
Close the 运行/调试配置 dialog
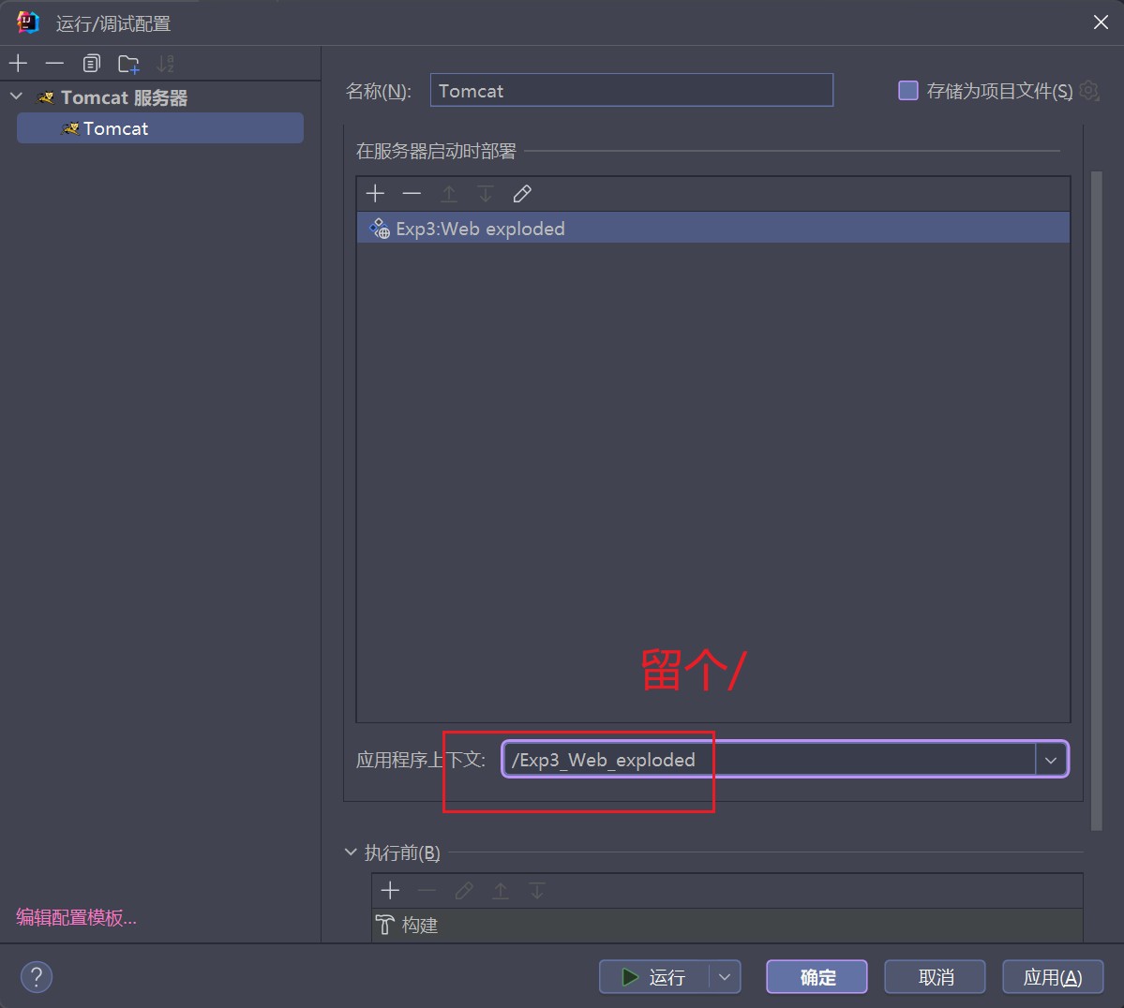click(1102, 22)
